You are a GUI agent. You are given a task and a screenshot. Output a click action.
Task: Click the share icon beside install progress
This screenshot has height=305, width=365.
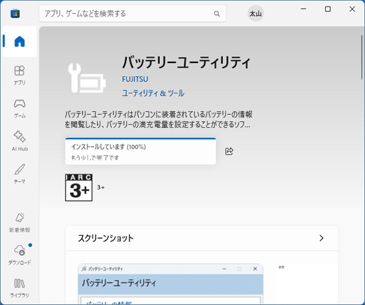[229, 151]
